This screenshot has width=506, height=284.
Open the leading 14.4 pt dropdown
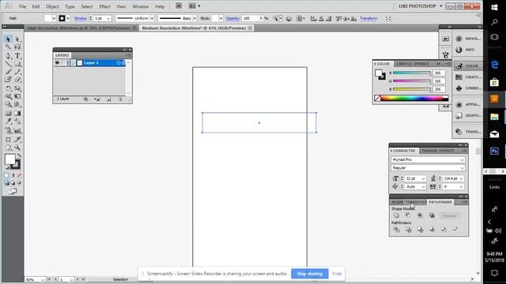click(461, 178)
